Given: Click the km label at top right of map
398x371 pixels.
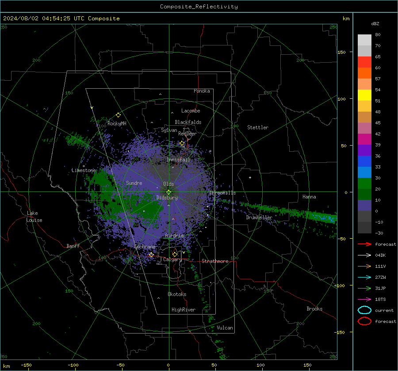Looking at the screenshot, I should point(346,19).
